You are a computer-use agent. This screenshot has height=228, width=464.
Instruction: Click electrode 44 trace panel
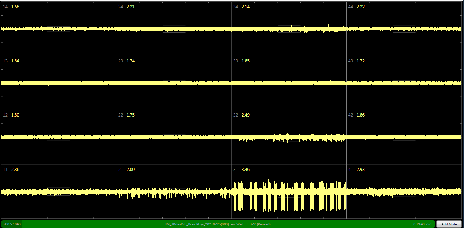pyautogui.click(x=404, y=29)
